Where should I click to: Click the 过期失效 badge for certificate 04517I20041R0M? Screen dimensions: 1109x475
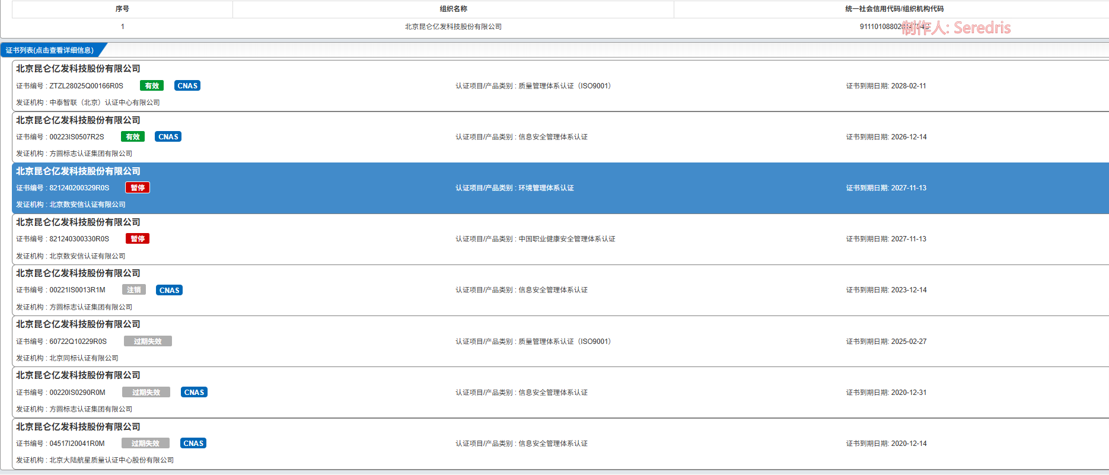[145, 444]
